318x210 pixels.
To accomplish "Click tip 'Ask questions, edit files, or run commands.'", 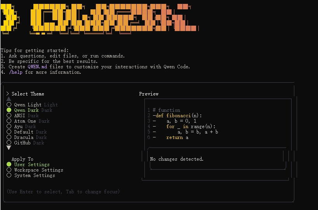I will click(x=67, y=56).
